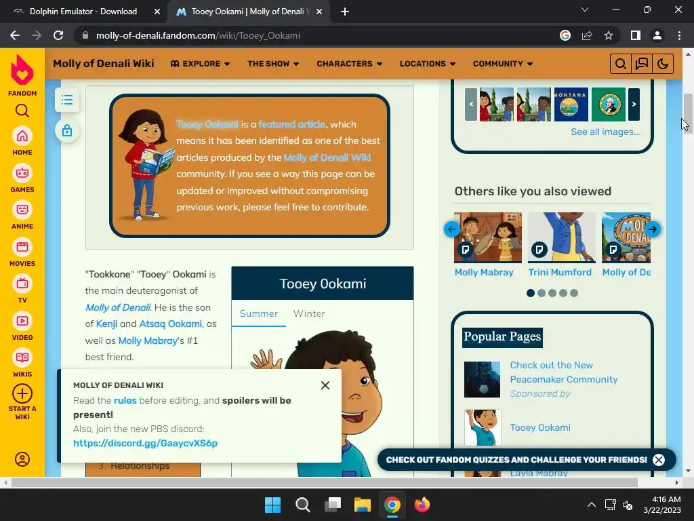Open the Wikis section icon
This screenshot has height=521, width=694.
[22, 358]
